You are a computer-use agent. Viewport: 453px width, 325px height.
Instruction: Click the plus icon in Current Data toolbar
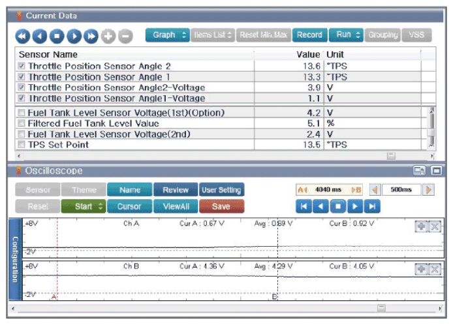108,36
